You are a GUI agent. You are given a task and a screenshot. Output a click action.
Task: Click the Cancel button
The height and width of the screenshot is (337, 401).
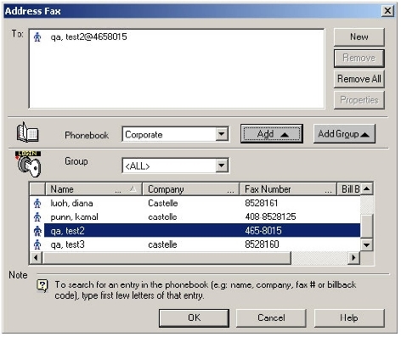pos(271,317)
